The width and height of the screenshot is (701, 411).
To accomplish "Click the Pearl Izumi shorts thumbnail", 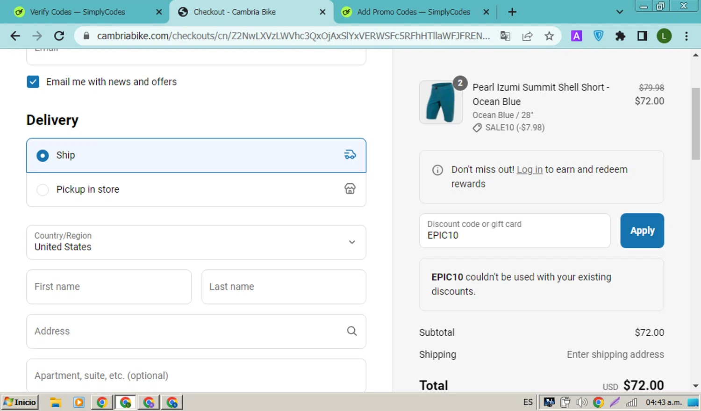I will click(x=441, y=102).
